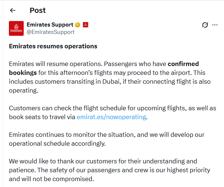This screenshot has height=187, width=224.
Task: Click the 'We would like to thank' line
Action: tap(56, 162)
